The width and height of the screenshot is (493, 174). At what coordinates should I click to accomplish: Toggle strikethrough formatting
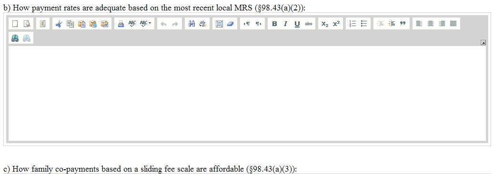coord(309,24)
